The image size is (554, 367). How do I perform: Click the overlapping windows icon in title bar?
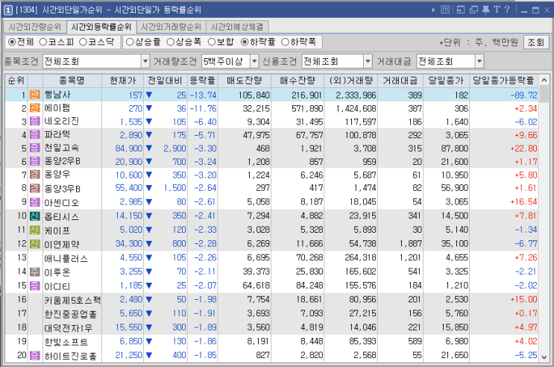pos(473,10)
